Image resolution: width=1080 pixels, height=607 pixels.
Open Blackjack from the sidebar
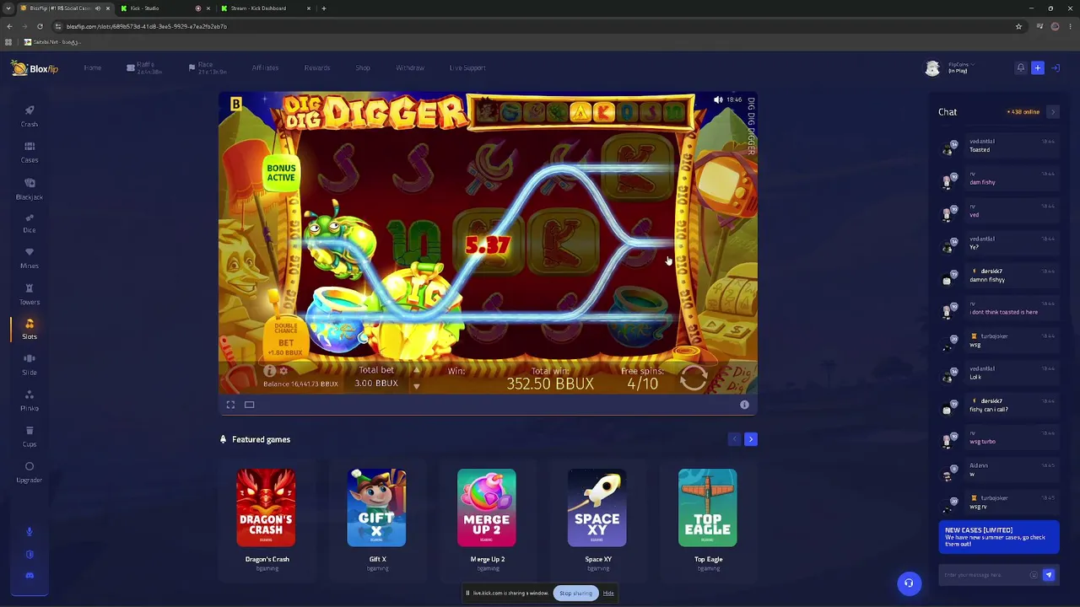pyautogui.click(x=30, y=189)
